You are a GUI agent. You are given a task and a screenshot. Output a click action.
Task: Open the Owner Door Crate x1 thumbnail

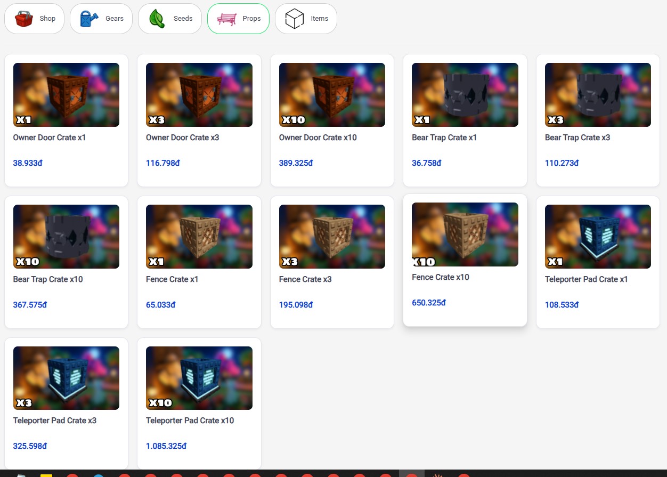[66, 95]
